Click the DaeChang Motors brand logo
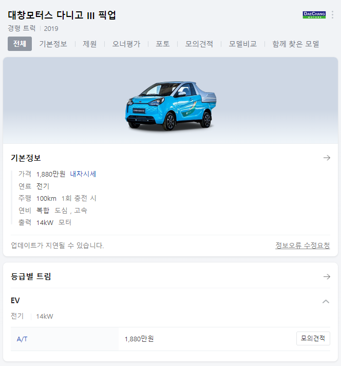This screenshot has width=341, height=366. point(314,15)
